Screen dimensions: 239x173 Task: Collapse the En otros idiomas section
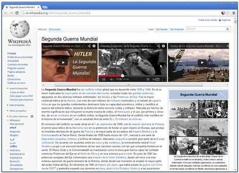click(7, 117)
